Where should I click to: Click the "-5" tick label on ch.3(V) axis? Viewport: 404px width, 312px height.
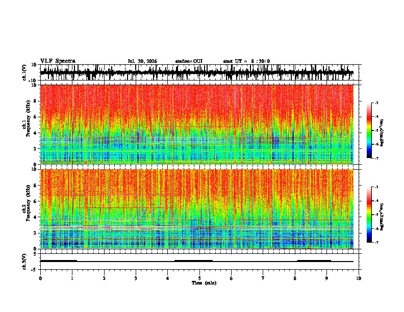[34, 270]
